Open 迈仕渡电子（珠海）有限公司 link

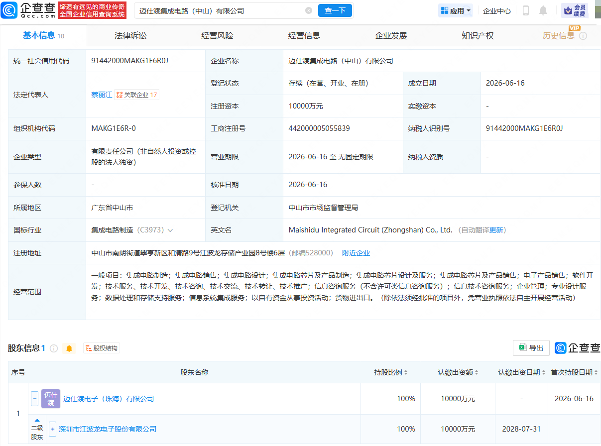109,399
